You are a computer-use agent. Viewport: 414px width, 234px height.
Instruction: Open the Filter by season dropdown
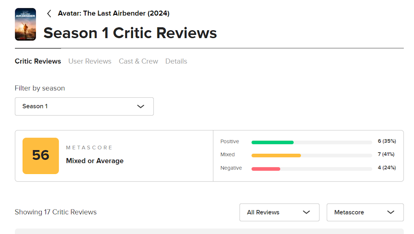pos(84,106)
